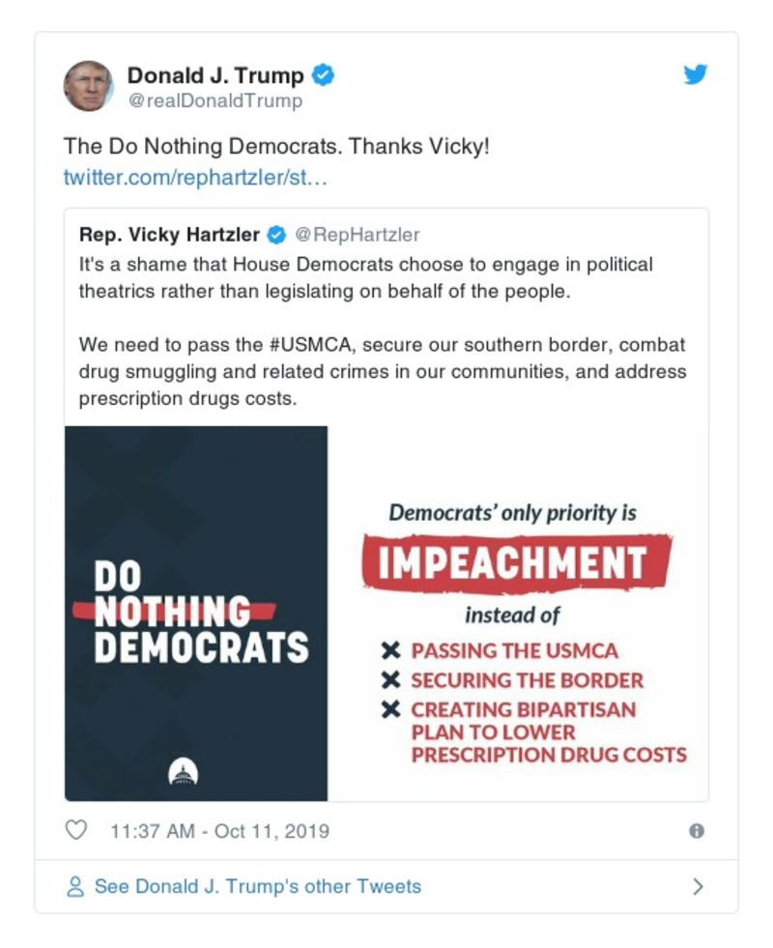Click the person icon beside the footer link
The width and height of the screenshot is (773, 948).
tap(75, 885)
